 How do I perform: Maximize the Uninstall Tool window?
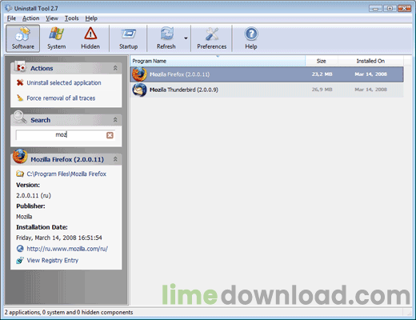[x=390, y=8]
